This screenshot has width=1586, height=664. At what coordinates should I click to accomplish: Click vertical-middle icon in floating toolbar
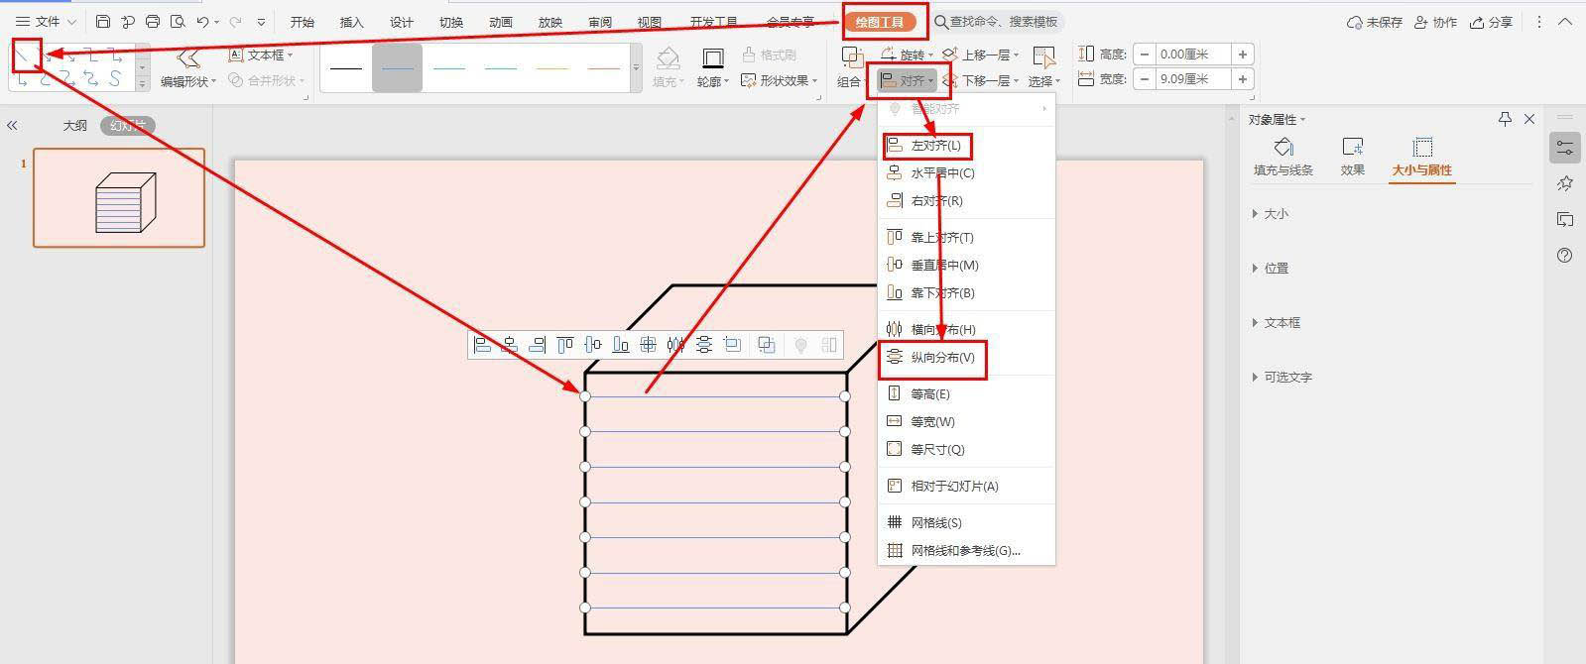[593, 345]
